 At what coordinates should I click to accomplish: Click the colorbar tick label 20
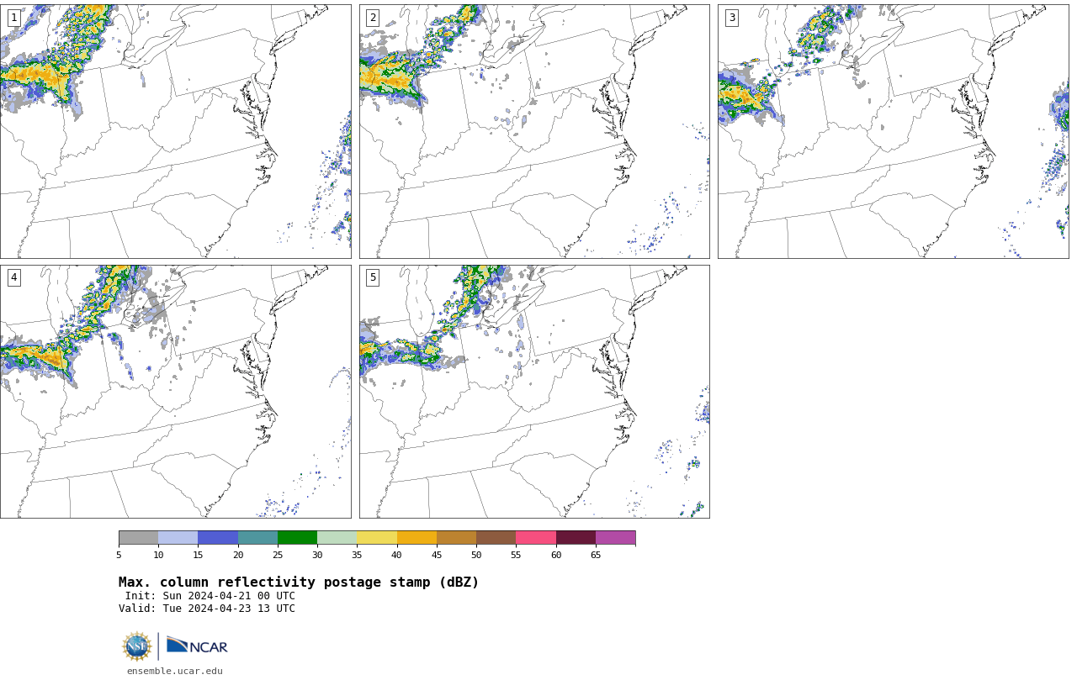(238, 555)
